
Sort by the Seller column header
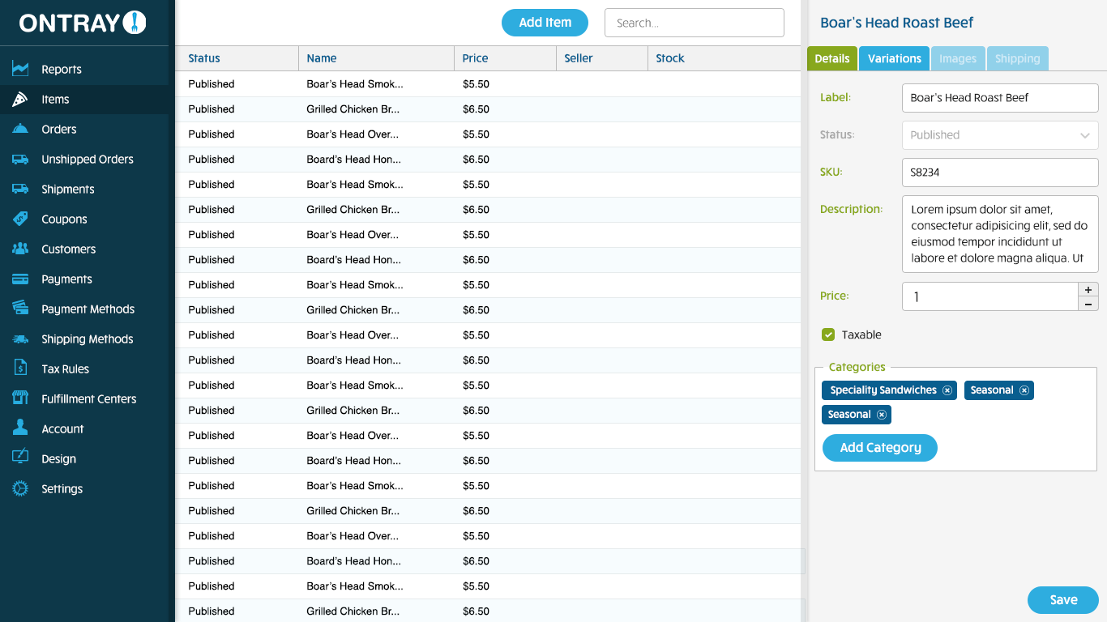coord(601,58)
